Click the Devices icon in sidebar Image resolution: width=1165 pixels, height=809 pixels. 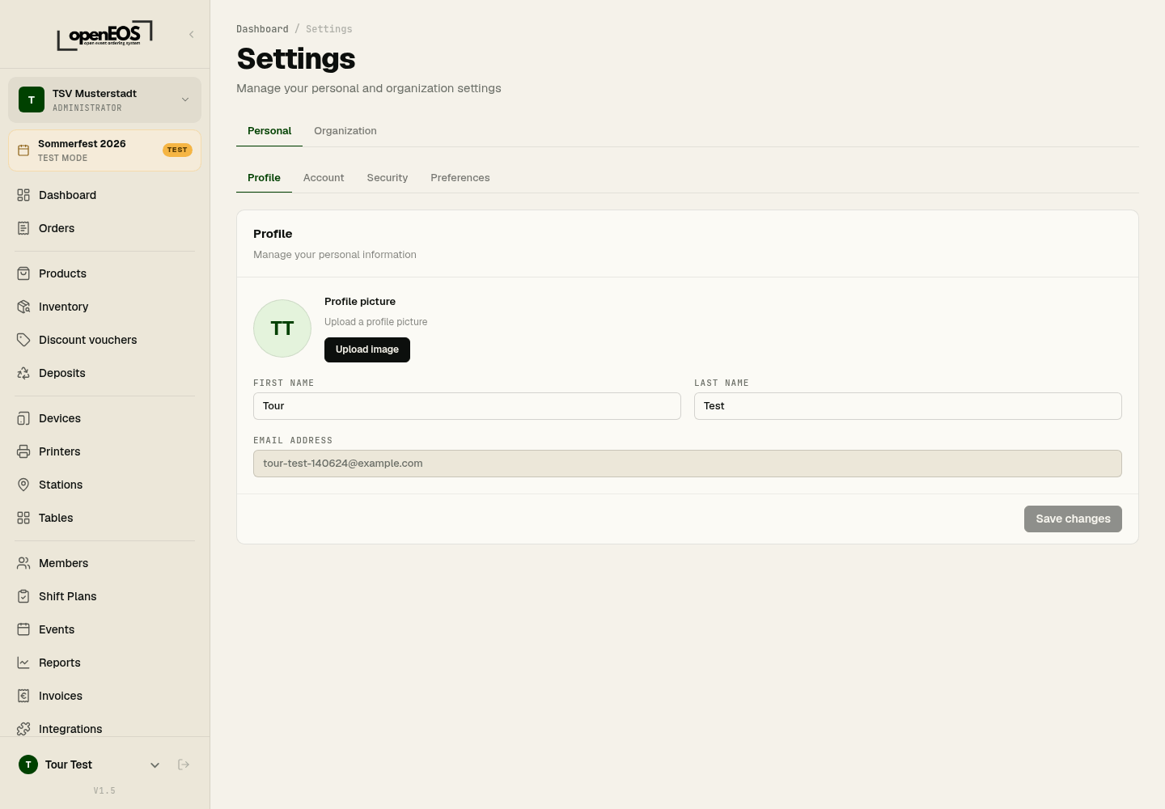23,418
